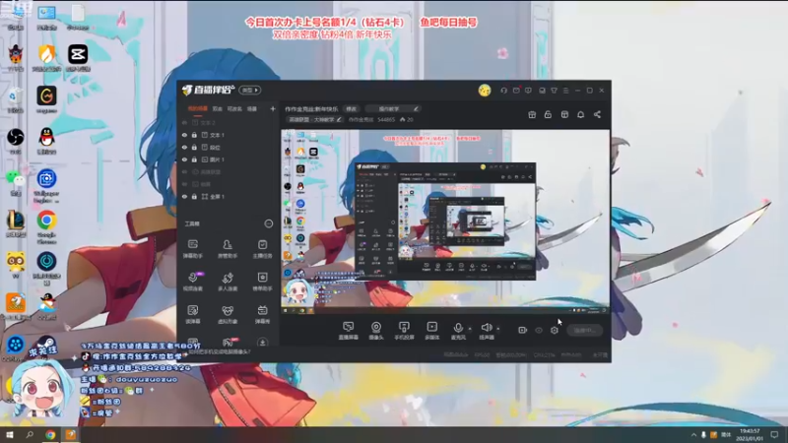Open the Windows Start menu
This screenshot has height=443, width=788.
[10, 435]
